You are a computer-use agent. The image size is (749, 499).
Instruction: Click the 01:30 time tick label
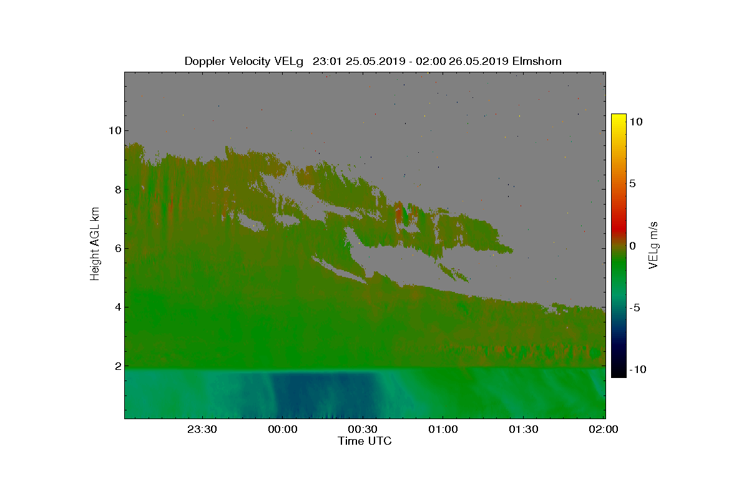pos(523,430)
